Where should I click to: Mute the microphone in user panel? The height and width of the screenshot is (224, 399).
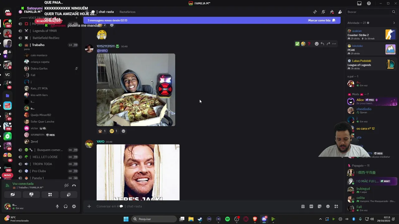(57, 206)
